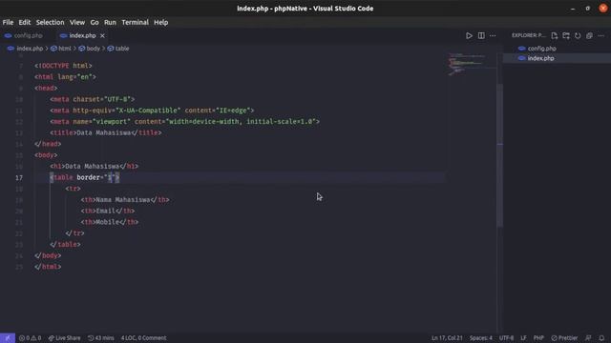Click the Email th line
The width and height of the screenshot is (611, 343).
tap(108, 212)
